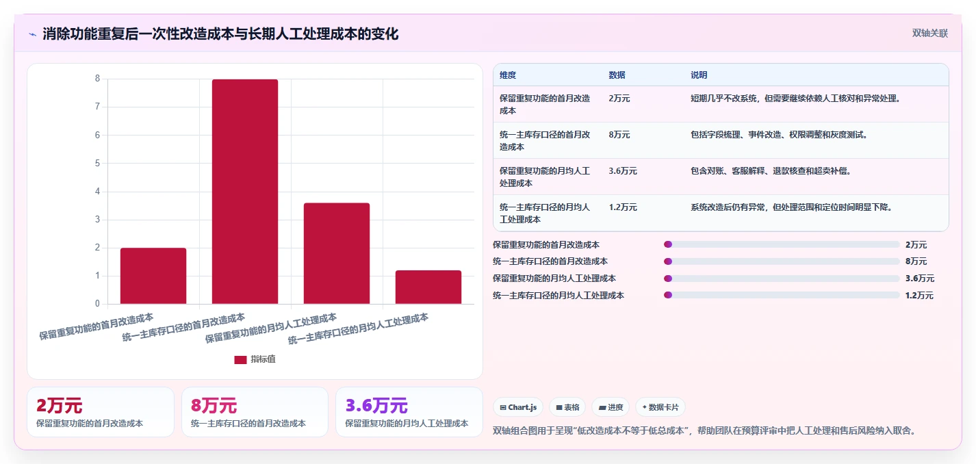Screen dimensions: 976x464
Task: Click progress value 3.6万元 at row end
Action: (920, 279)
